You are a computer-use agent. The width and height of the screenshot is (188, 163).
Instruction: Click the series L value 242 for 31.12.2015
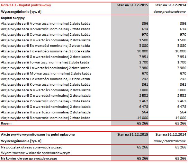coord(145,79)
